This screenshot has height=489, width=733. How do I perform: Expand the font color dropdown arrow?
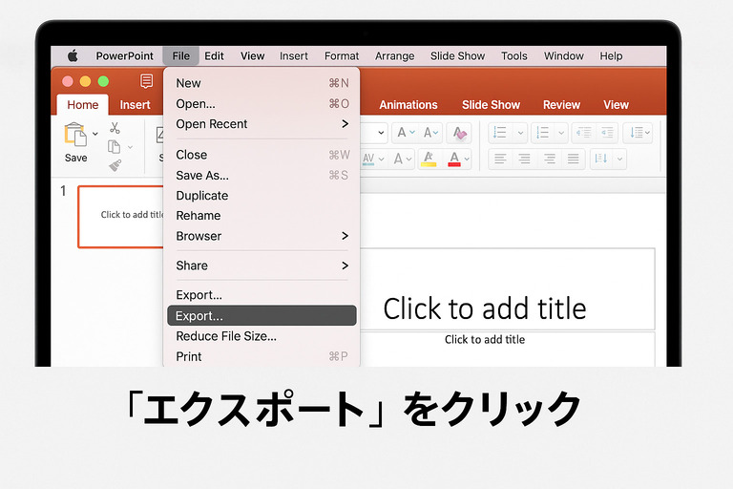coord(467,159)
